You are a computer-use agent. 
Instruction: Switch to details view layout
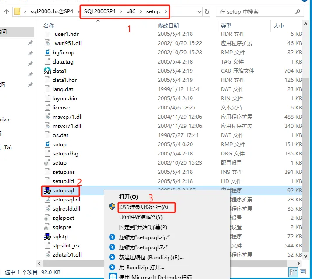pos(294,272)
